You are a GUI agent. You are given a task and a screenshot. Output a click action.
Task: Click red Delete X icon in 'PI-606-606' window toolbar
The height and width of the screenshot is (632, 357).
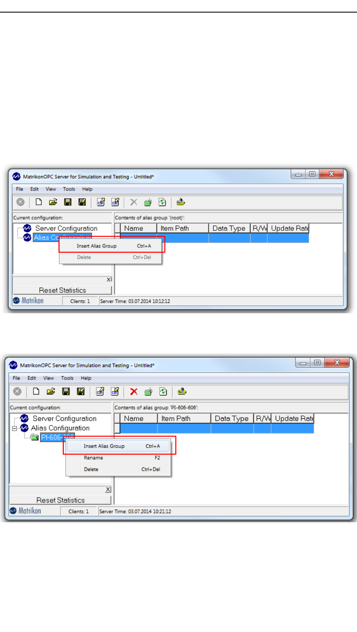(134, 392)
